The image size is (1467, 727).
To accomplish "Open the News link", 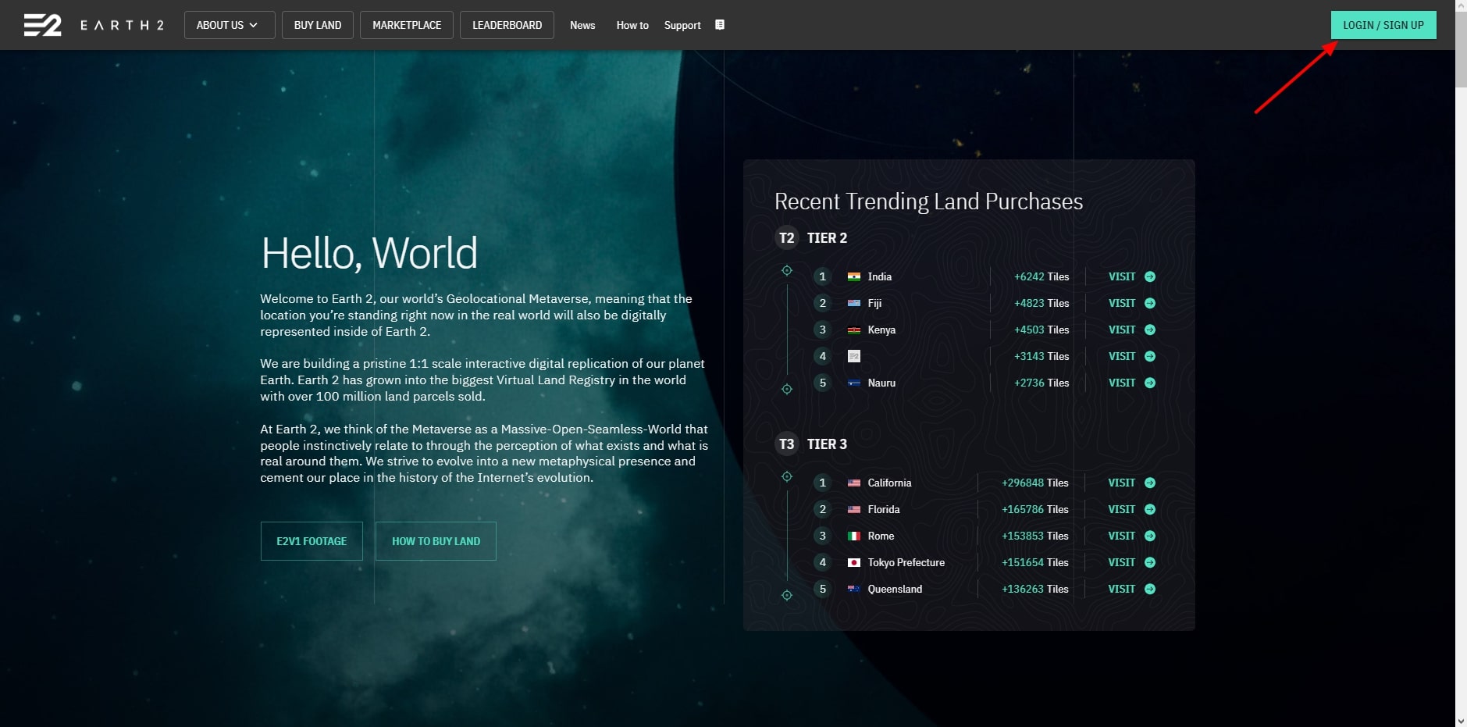I will 582,25.
